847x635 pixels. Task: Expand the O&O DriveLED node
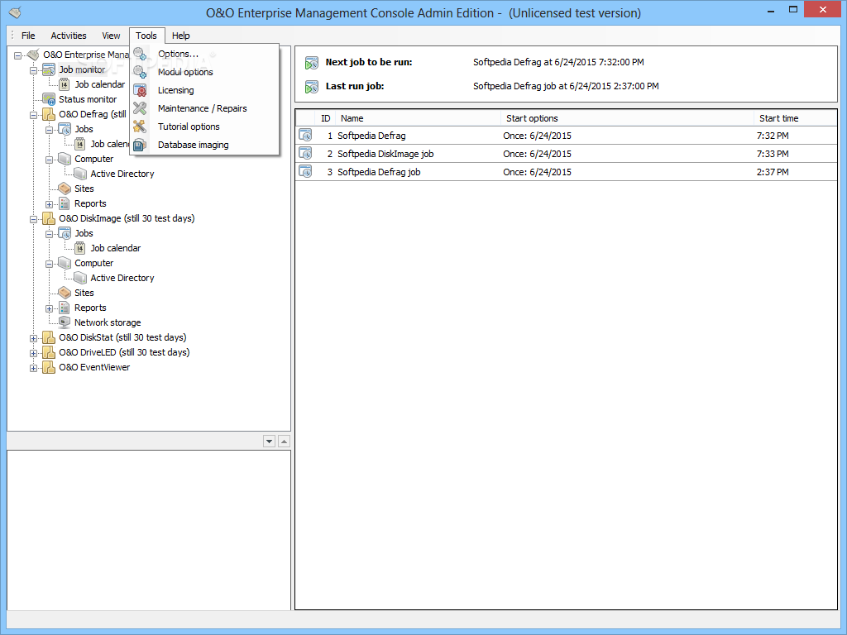33,352
